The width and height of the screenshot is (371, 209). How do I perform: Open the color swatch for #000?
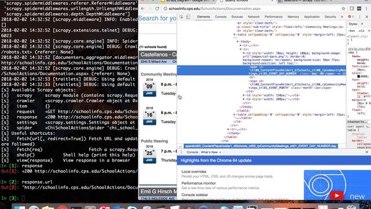[x=358, y=77]
